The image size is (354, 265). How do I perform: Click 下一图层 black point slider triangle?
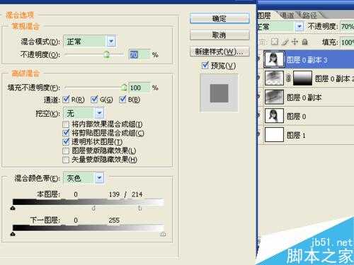coord(13,234)
